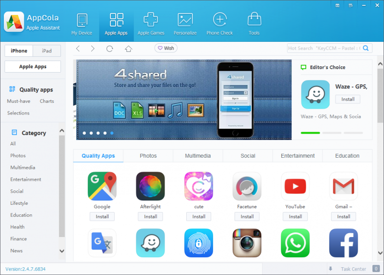This screenshot has height=275, width=384.
Task: Click the main vertical scrollbar thumb
Action: point(380,96)
